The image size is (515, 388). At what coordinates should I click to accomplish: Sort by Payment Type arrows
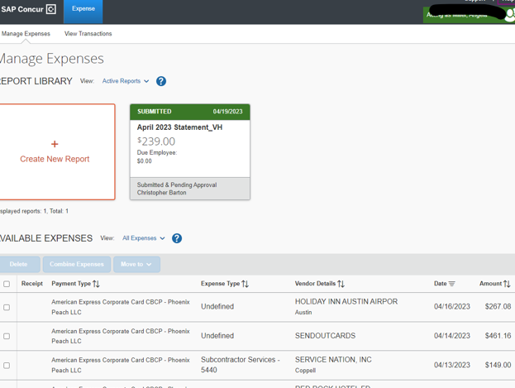click(96, 284)
